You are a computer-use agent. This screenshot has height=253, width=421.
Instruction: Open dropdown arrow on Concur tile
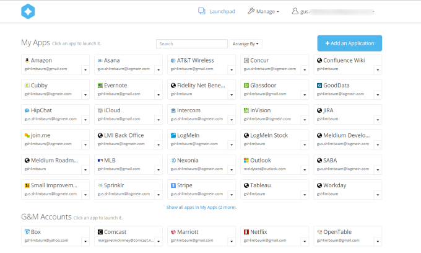[304, 69]
